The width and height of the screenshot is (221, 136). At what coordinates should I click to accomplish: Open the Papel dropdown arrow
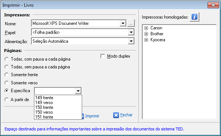pyautogui.click(x=131, y=32)
